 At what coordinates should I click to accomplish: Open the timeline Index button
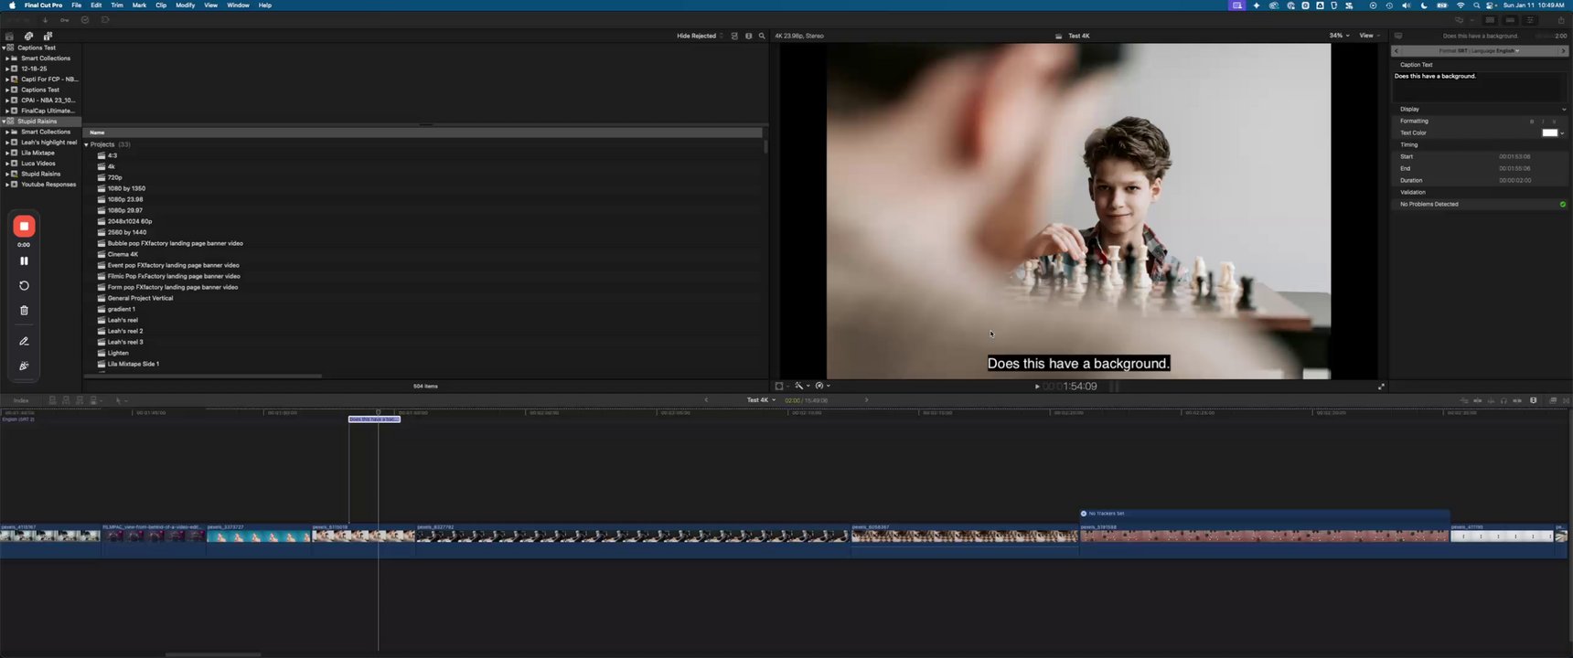tap(21, 401)
